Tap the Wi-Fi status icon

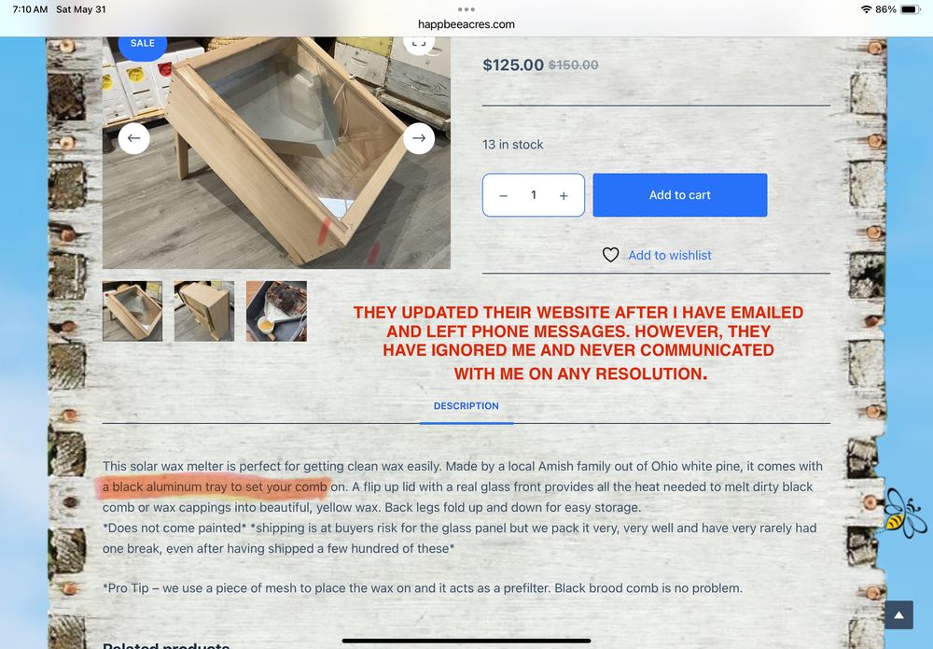tap(867, 9)
